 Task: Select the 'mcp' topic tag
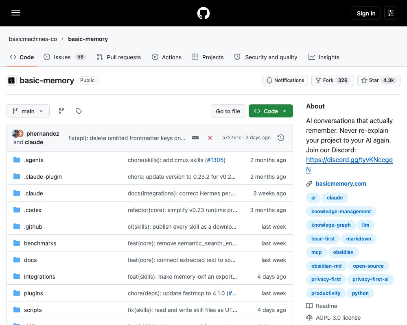316,252
